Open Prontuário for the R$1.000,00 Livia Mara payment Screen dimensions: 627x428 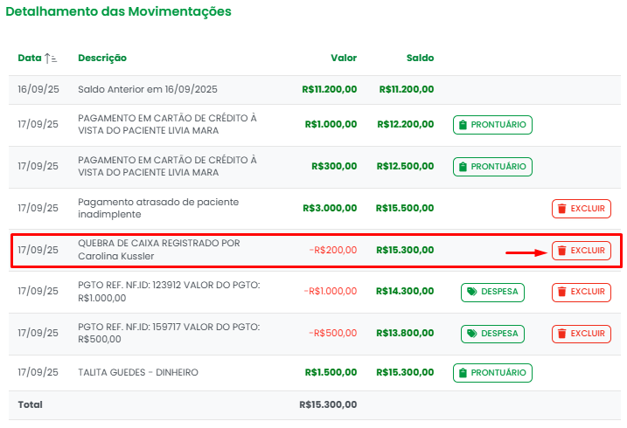tap(492, 125)
